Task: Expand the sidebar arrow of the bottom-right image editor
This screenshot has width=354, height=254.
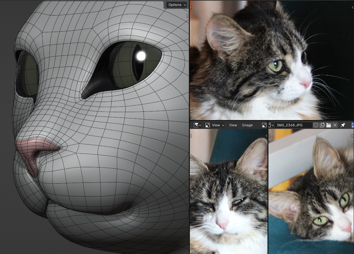Action: tap(352, 136)
